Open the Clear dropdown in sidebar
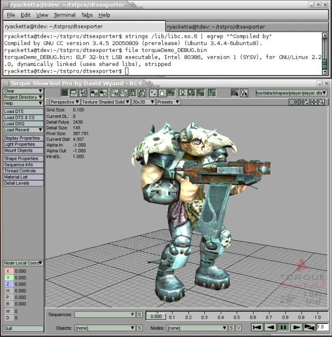This screenshot has width=332, height=337. tap(23, 91)
